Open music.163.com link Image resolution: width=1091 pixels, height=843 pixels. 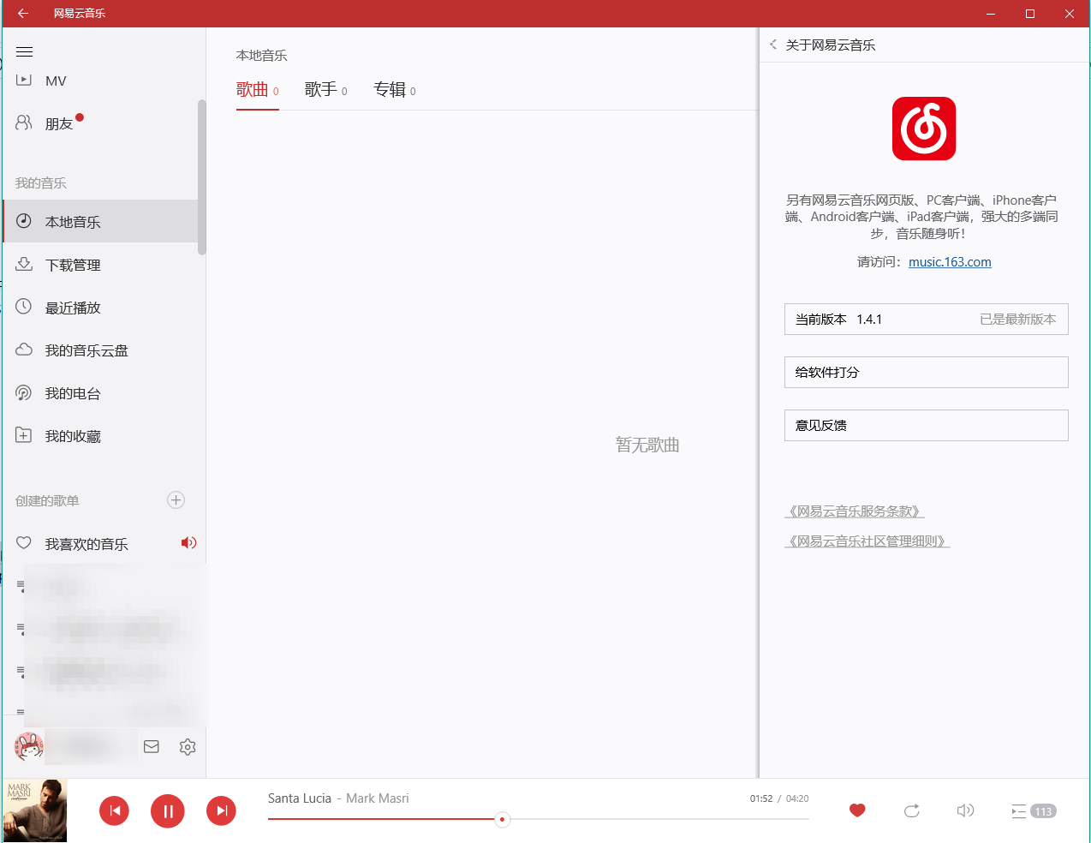pos(950,262)
